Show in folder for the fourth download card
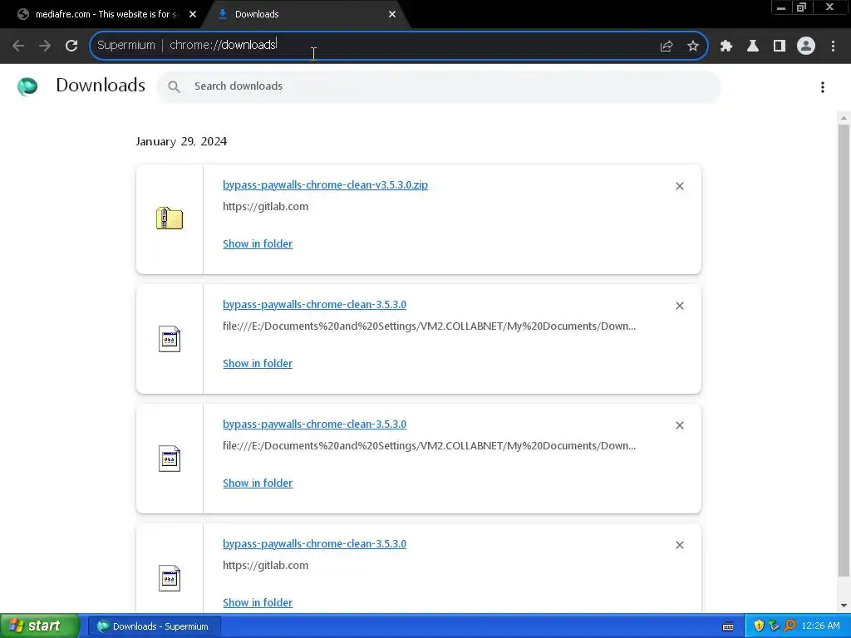851x638 pixels. click(258, 603)
